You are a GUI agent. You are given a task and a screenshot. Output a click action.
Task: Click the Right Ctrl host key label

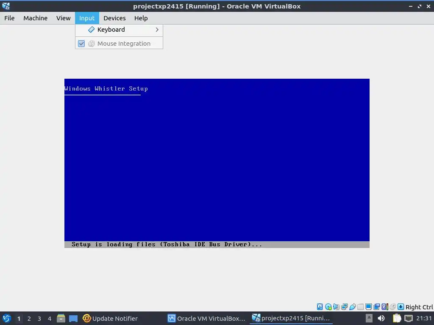(x=419, y=307)
